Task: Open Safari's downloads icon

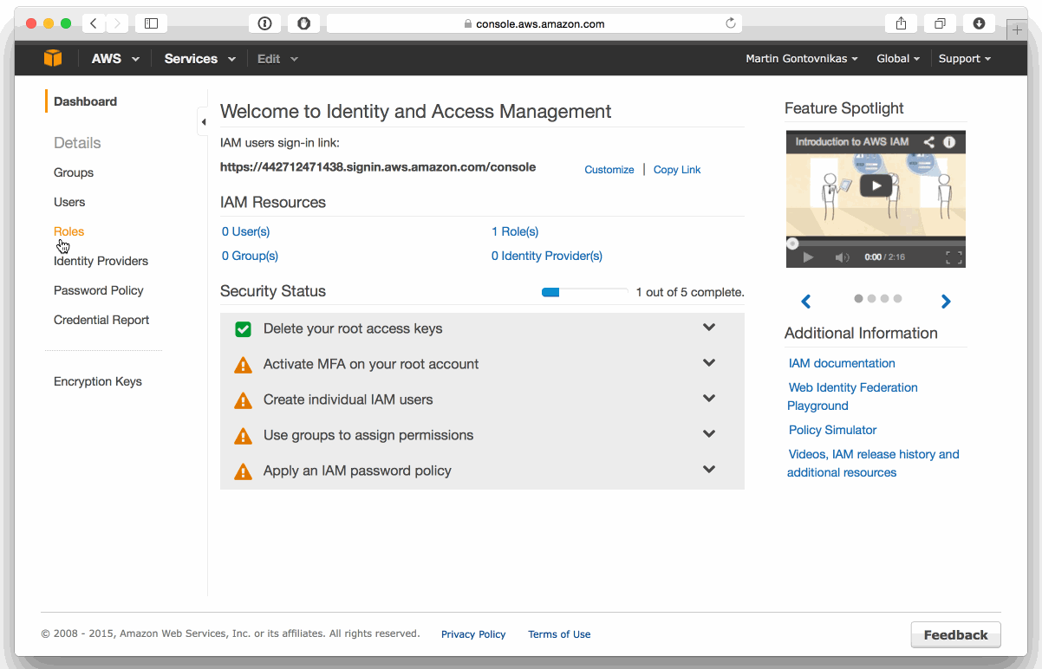Action: (x=979, y=23)
